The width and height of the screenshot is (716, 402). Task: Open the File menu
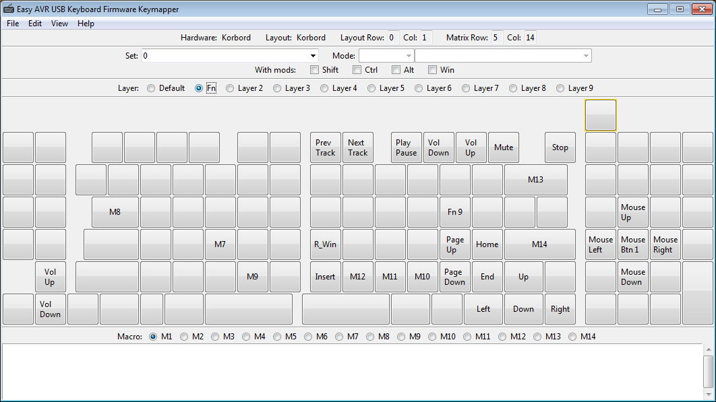click(x=13, y=24)
